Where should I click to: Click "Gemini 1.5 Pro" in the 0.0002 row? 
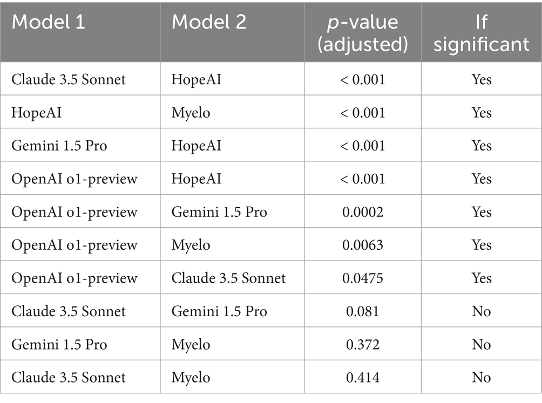(219, 212)
